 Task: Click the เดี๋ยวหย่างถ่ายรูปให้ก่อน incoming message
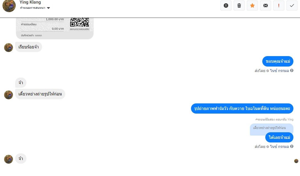pyautogui.click(x=40, y=94)
